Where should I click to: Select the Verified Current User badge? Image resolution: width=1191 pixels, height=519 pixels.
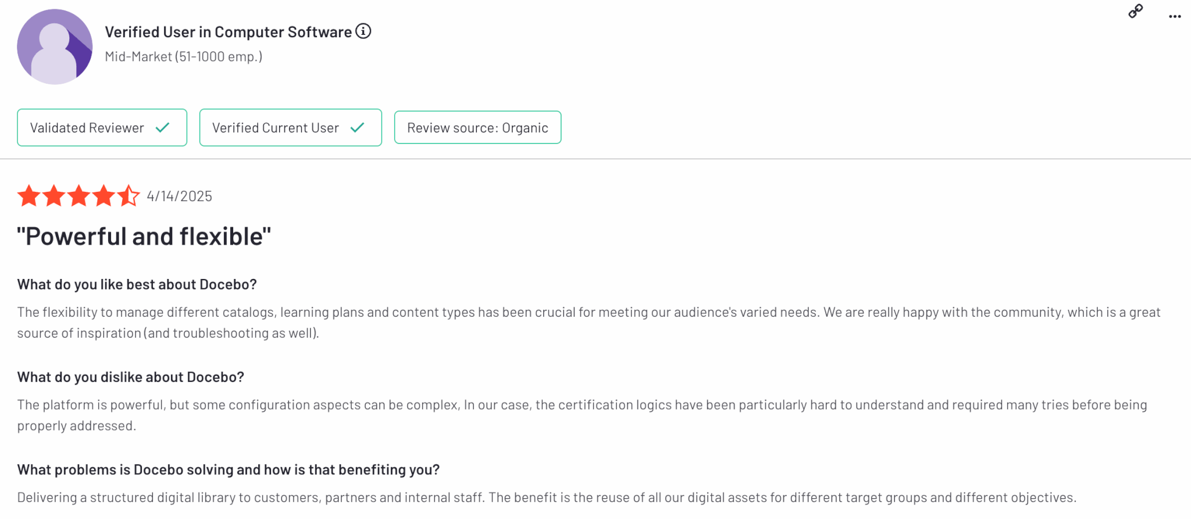(x=290, y=128)
